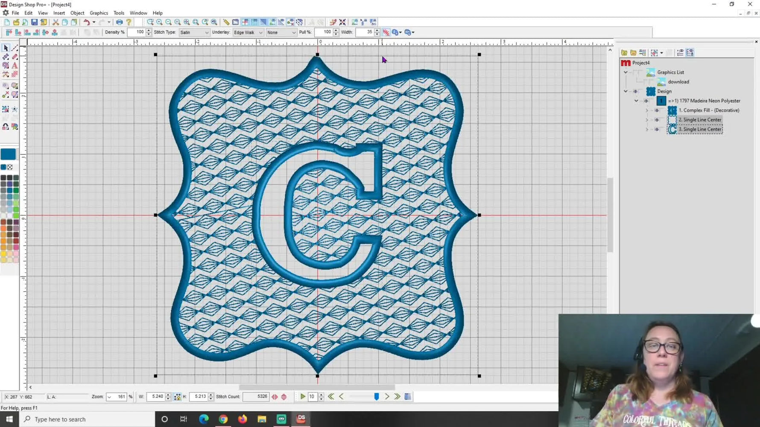
Task: Click the New document icon
Action: (x=7, y=22)
